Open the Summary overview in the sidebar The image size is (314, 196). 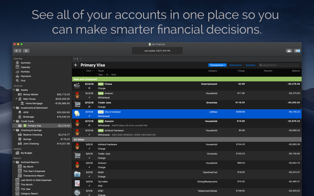pos(25,63)
